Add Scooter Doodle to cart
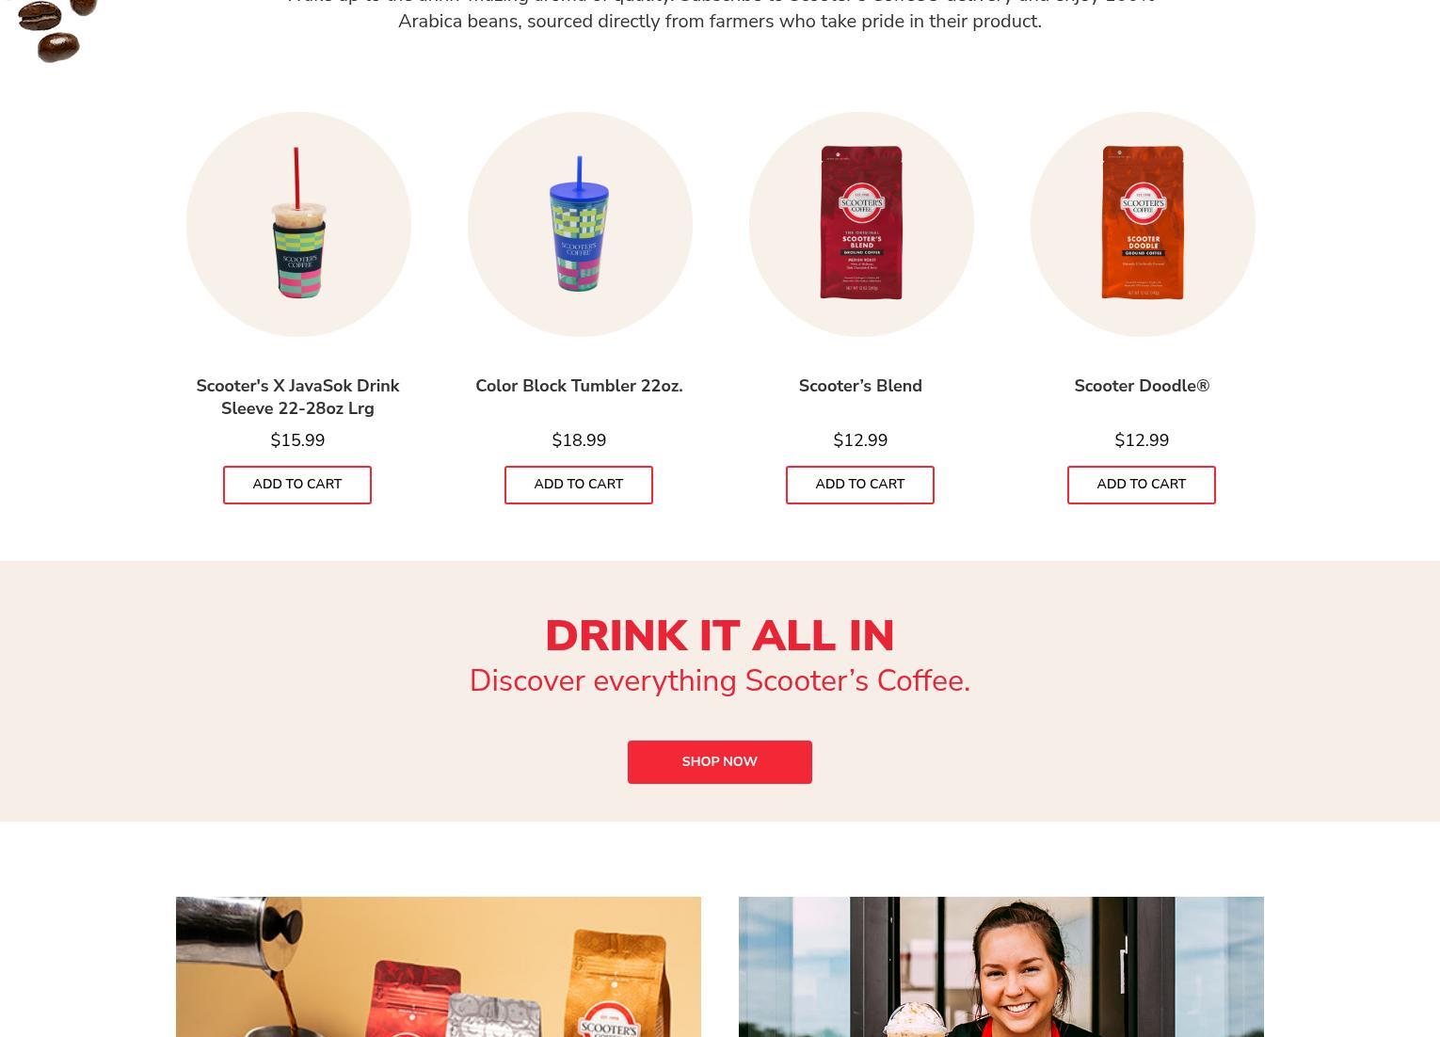Viewport: 1440px width, 1037px height. coord(1142,485)
